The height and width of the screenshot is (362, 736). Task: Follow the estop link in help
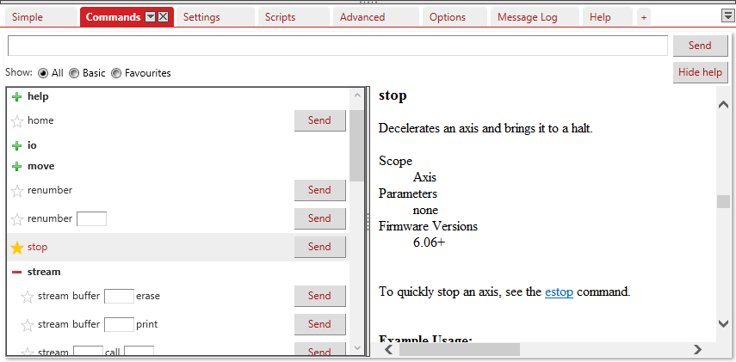click(x=559, y=291)
